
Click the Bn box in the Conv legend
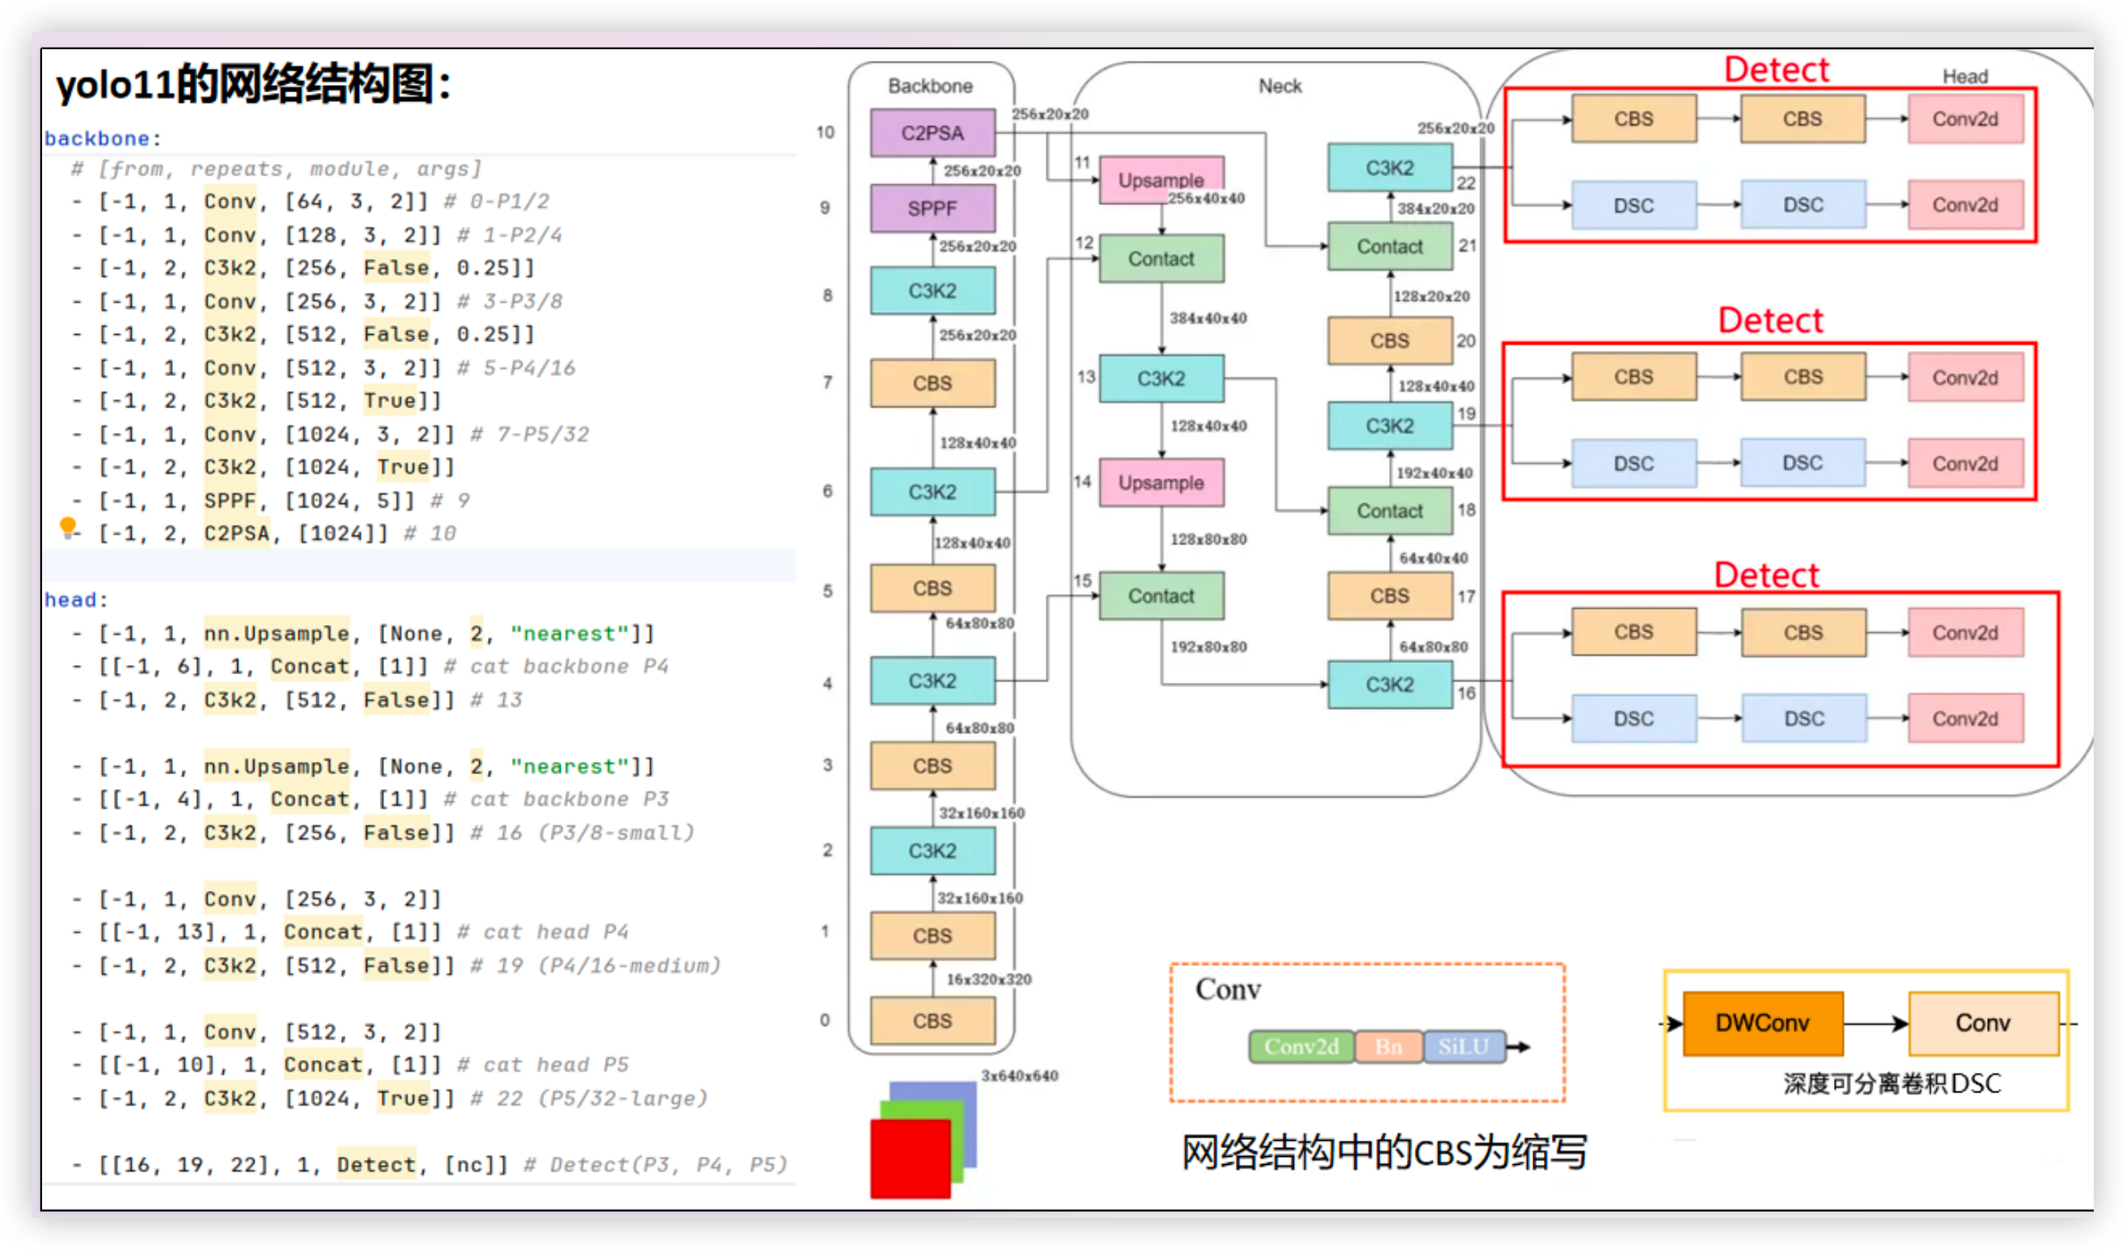pos(1387,1045)
